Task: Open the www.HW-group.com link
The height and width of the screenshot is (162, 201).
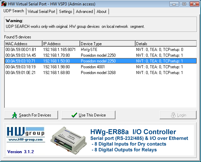Action: 26,140
